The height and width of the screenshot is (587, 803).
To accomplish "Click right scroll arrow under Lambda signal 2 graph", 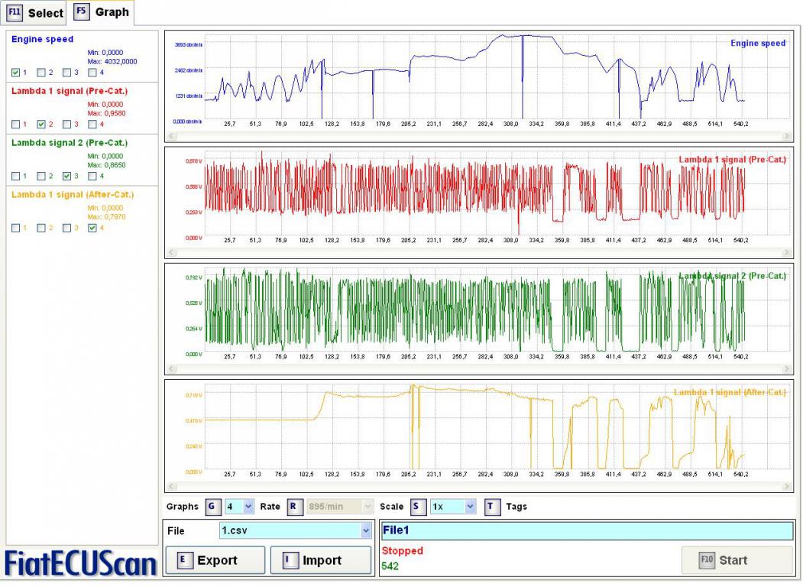I will [x=787, y=368].
